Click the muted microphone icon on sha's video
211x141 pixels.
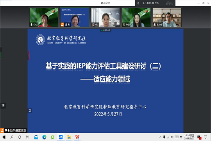click(93, 25)
